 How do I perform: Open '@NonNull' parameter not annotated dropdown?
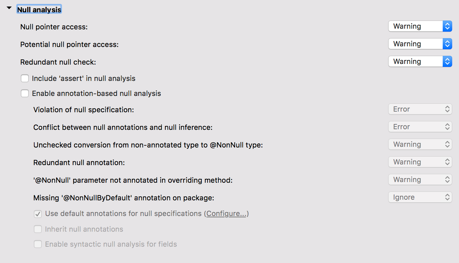tap(420, 180)
